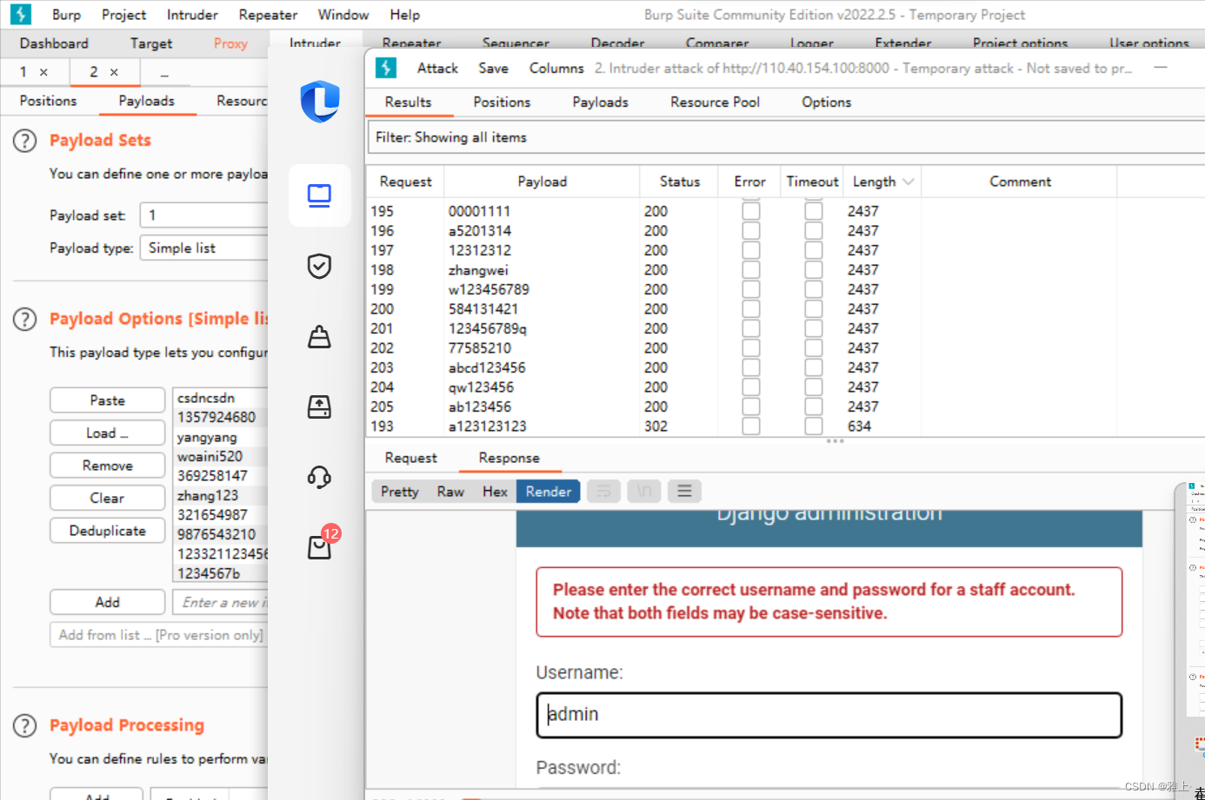Check the Error checkbox for payload 123456789q

[750, 327]
